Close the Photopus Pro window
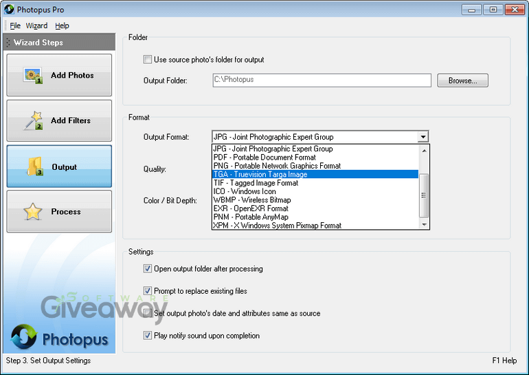This screenshot has height=375, width=529. (515, 10)
